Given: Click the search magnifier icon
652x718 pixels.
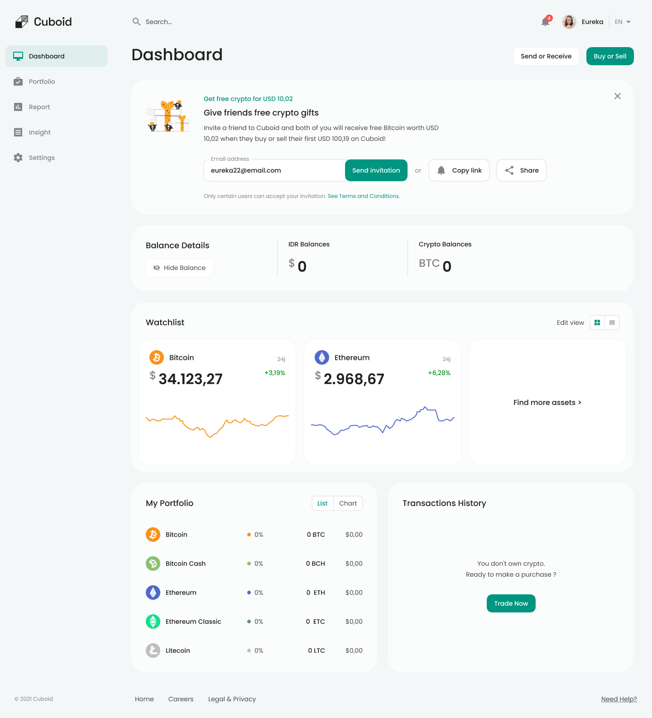Looking at the screenshot, I should coord(136,21).
